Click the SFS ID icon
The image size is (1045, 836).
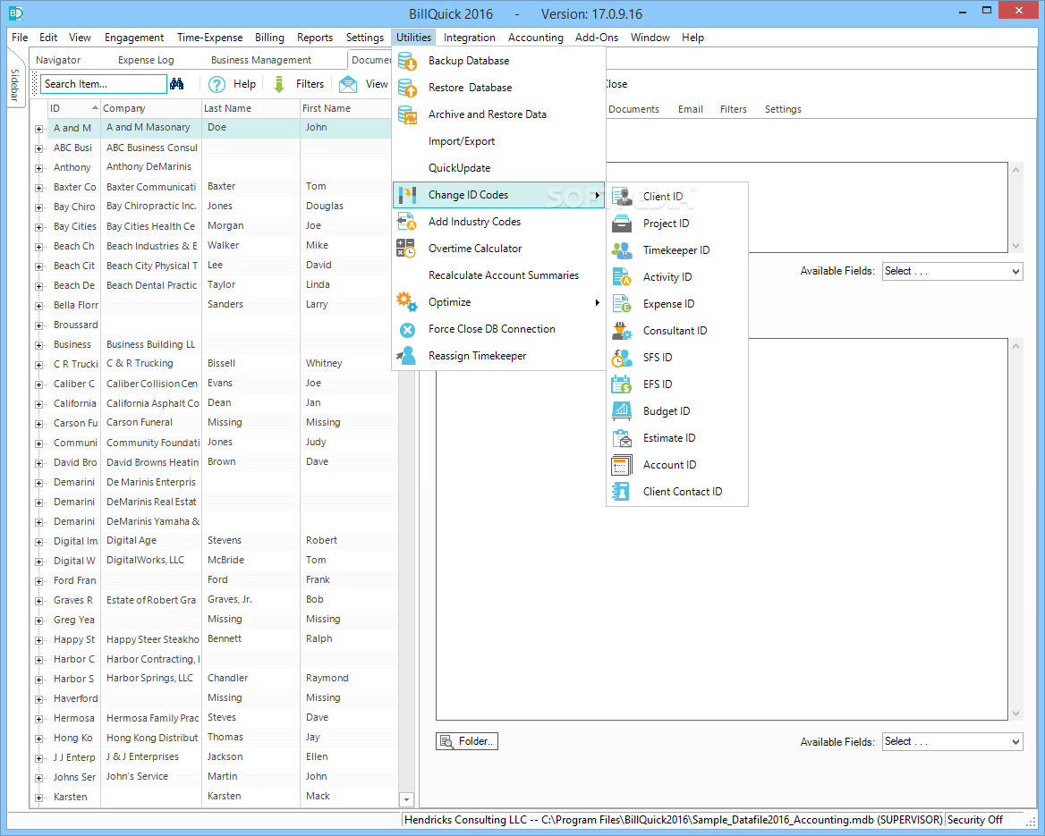[x=622, y=358]
